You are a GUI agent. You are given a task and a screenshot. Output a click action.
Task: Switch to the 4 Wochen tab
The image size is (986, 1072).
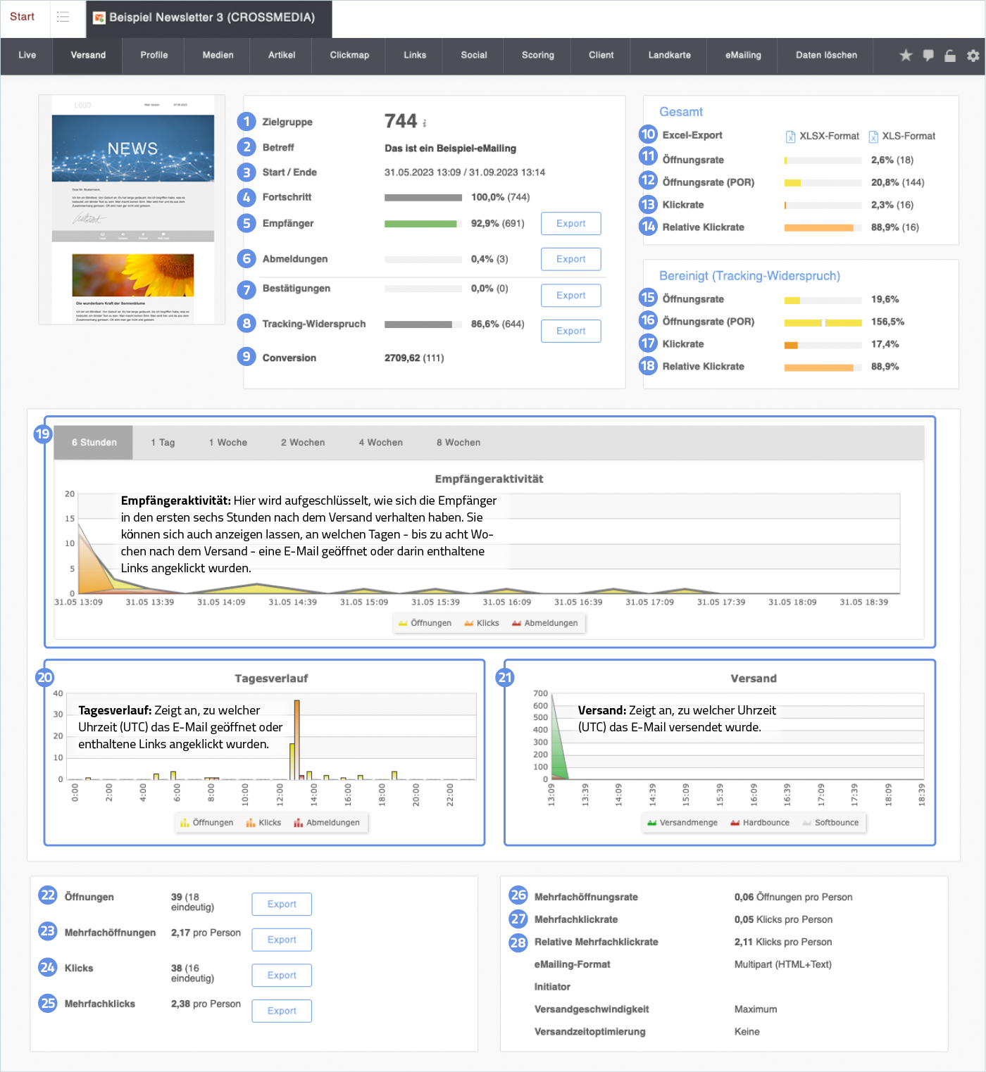381,443
